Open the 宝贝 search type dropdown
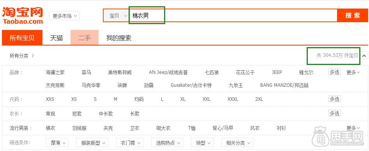Viewport: 369px width, 151px height. [117, 16]
